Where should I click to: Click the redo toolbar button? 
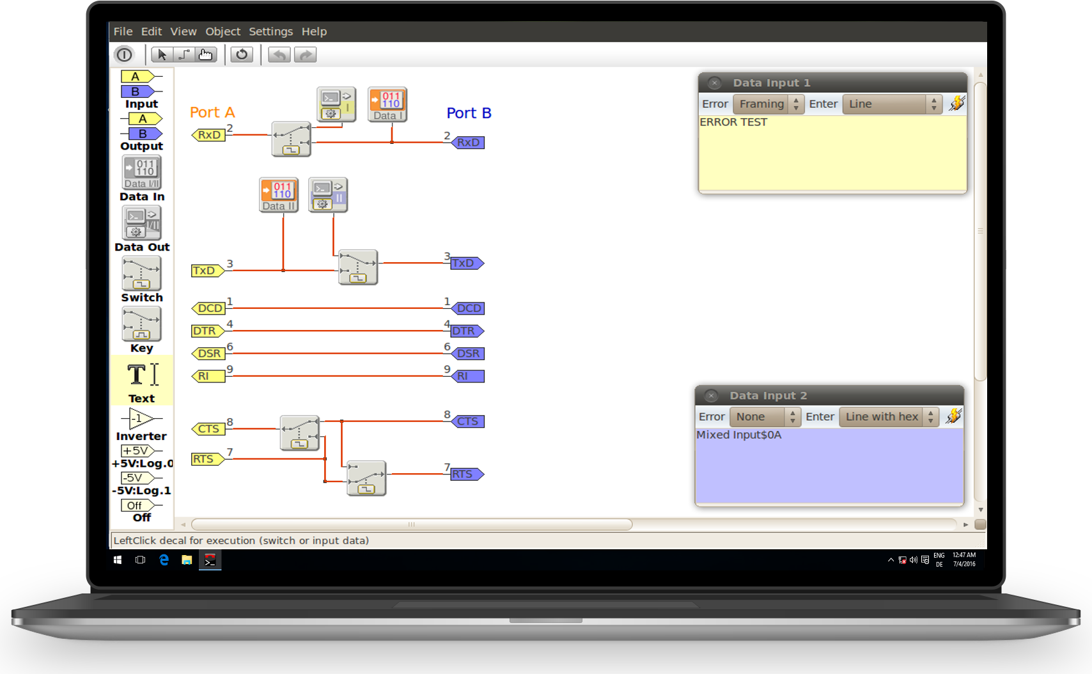point(306,55)
